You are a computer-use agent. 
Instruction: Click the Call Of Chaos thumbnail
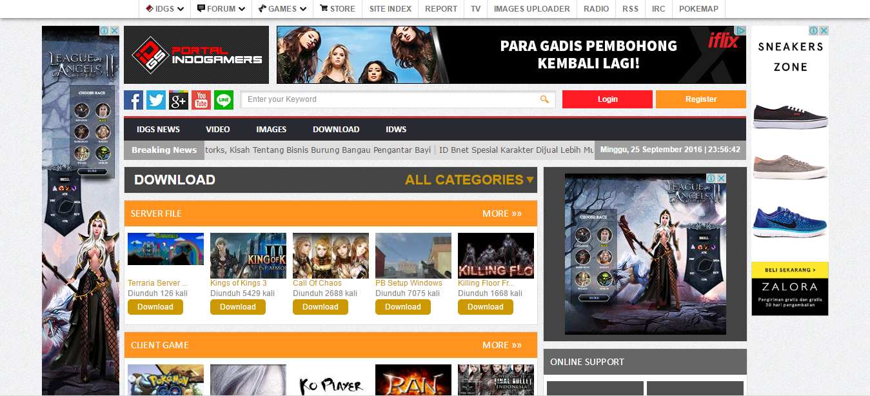tap(330, 255)
